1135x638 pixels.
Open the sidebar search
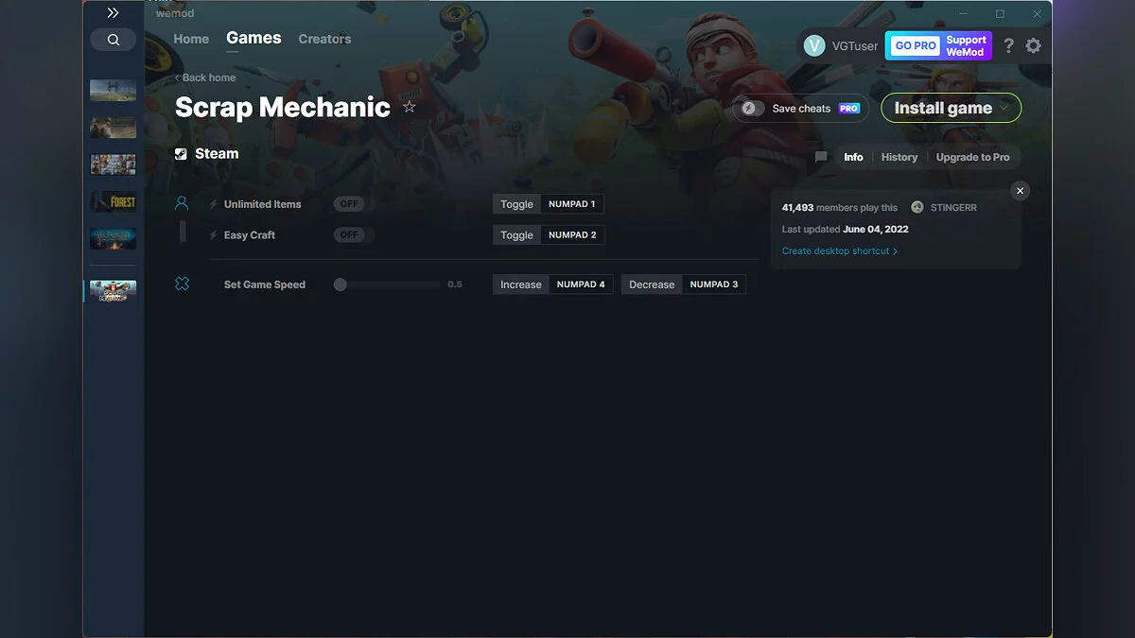[113, 39]
